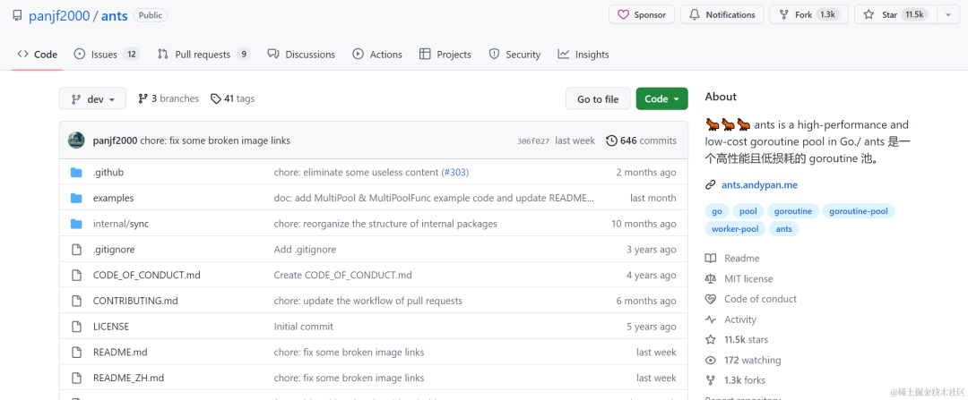Switch to the Code tab

[37, 55]
